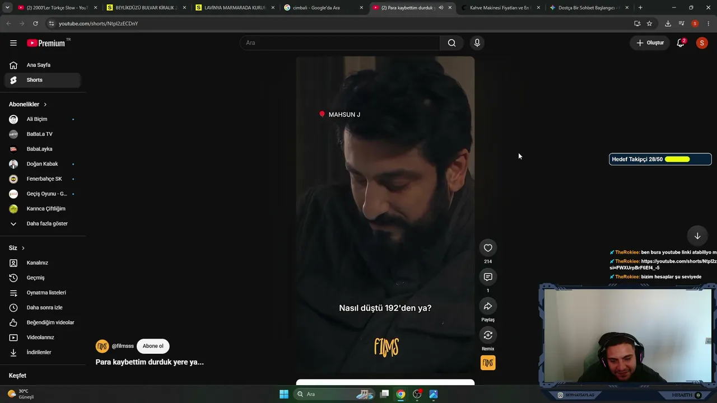Click the Chrome address bar URL
Image resolution: width=717 pixels, height=403 pixels.
(x=98, y=24)
